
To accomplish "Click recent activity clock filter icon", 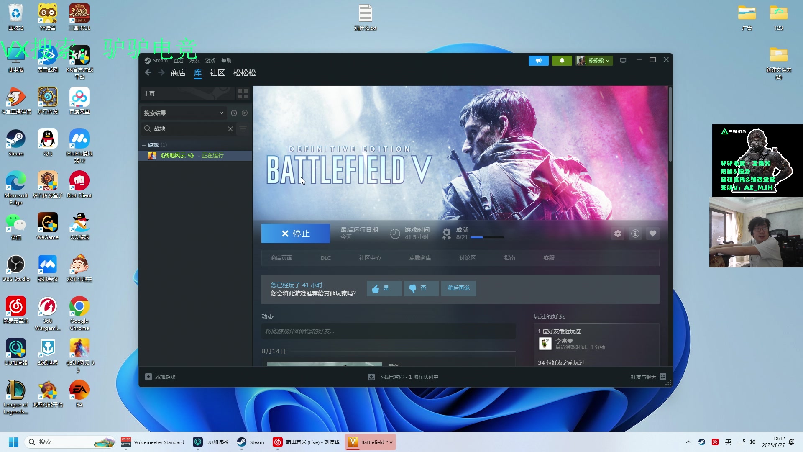I will pyautogui.click(x=234, y=113).
